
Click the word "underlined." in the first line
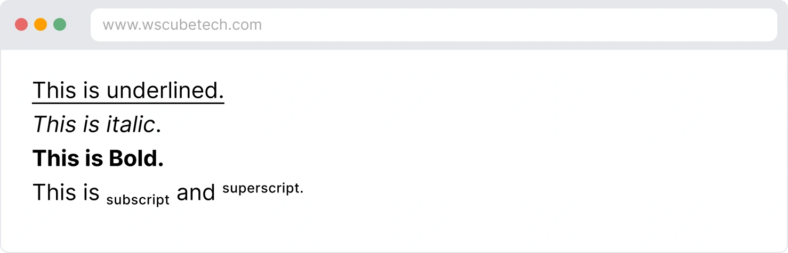point(165,90)
